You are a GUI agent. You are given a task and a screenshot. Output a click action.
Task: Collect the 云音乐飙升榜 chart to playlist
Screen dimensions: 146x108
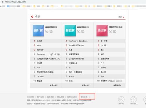tap(51, 32)
